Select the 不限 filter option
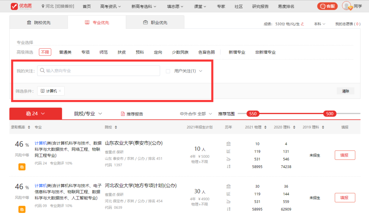Viewport: 369px width, 217px height. click(x=45, y=52)
